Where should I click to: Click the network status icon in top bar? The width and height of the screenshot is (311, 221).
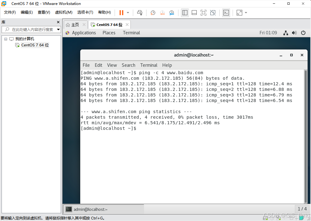(x=286, y=33)
